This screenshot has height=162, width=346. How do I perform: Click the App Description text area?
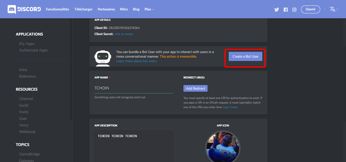pyautogui.click(x=134, y=146)
